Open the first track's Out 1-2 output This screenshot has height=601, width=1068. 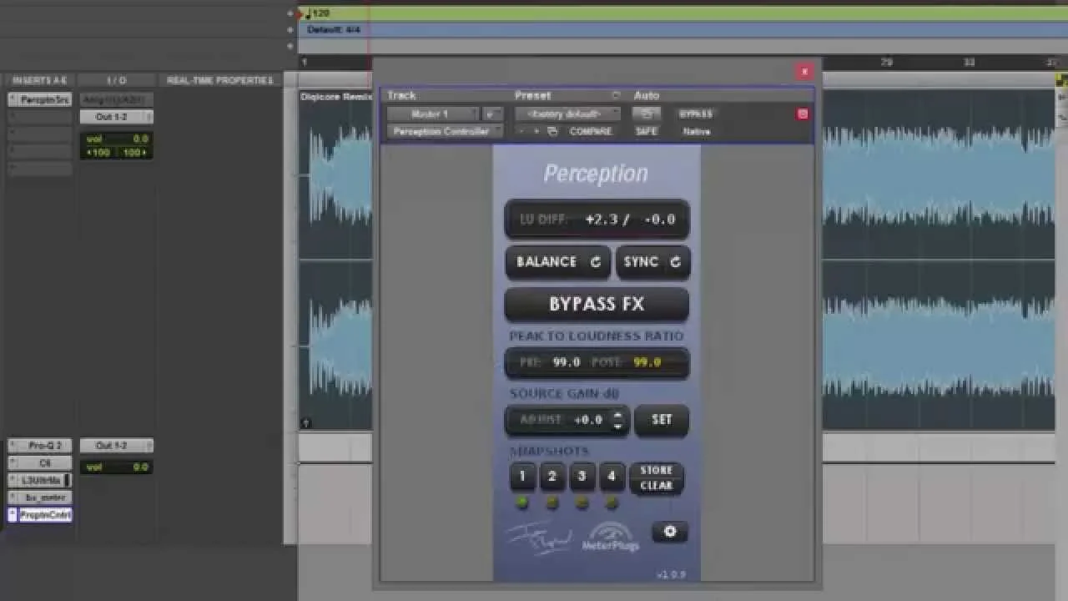pos(116,117)
